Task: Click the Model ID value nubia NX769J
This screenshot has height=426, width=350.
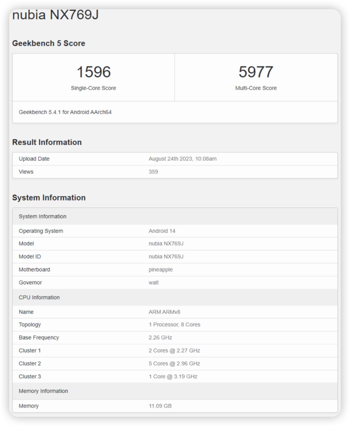Action: tap(166, 256)
